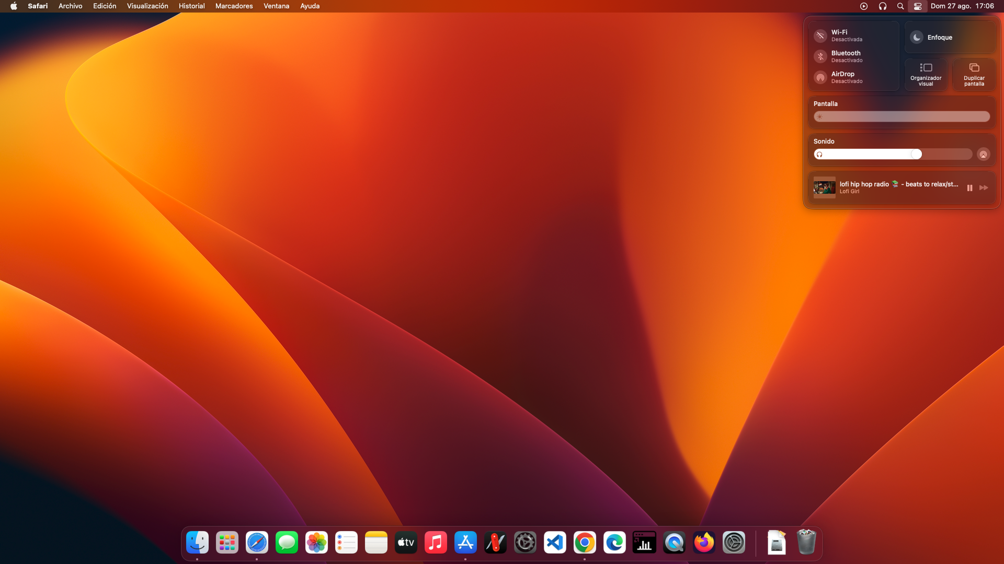The width and height of the screenshot is (1004, 564).
Task: Turn on AirDrop toggle
Action: point(820,77)
